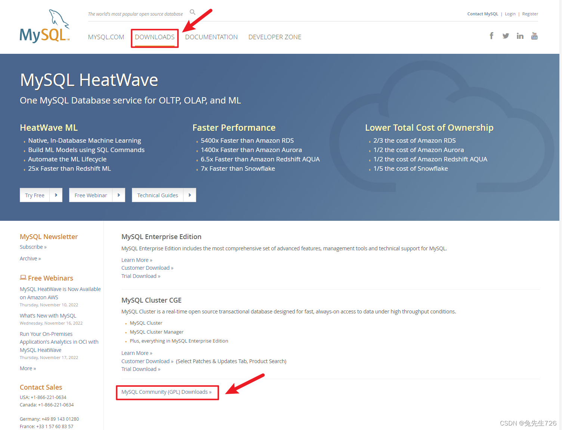562x430 pixels.
Task: Click the Register link
Action: coord(530,14)
